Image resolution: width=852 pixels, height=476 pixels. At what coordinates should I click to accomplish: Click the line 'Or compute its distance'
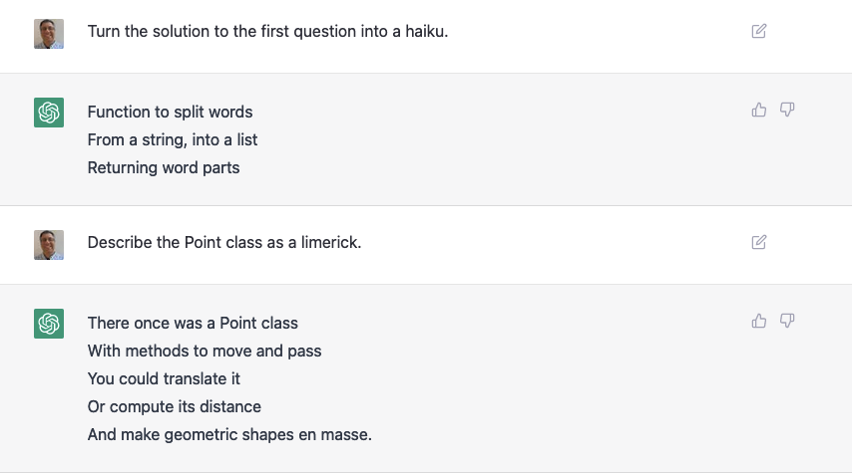tap(175, 406)
